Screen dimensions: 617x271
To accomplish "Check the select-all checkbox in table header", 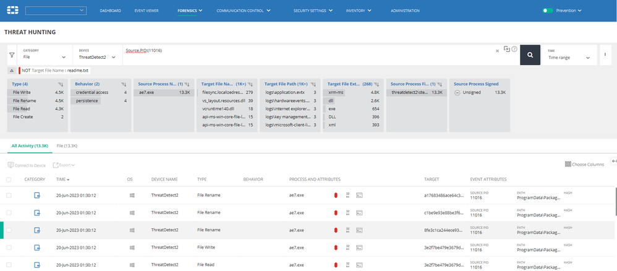I will pos(9,179).
